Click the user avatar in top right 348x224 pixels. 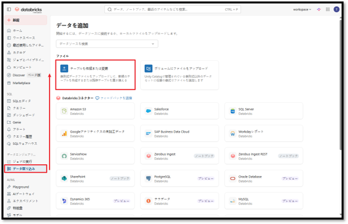click(336, 9)
